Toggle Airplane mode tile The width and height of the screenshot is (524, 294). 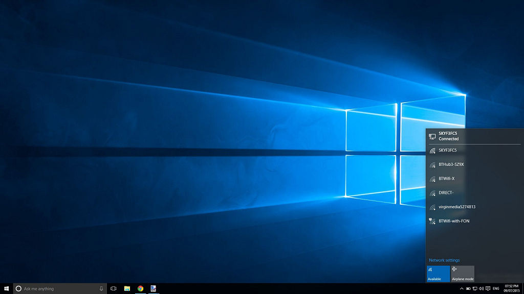tap(463, 274)
